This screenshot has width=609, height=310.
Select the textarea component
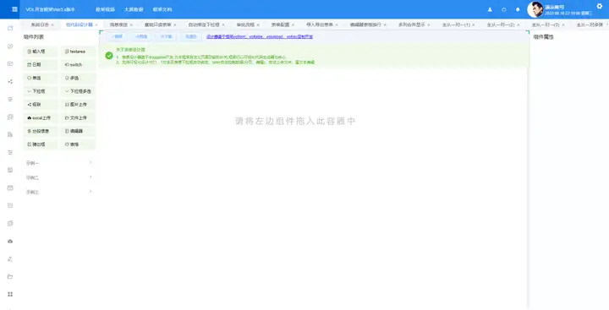point(78,52)
